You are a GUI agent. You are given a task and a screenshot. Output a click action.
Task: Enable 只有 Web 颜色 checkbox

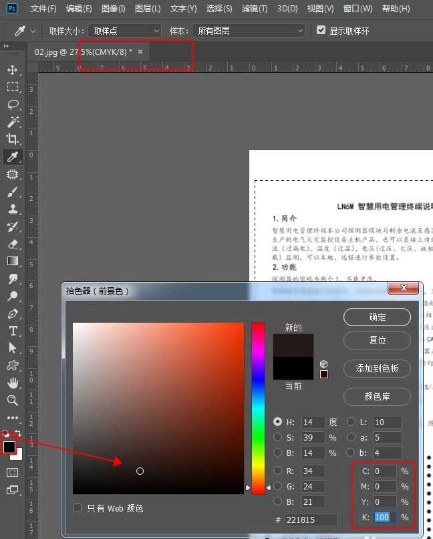(78, 508)
